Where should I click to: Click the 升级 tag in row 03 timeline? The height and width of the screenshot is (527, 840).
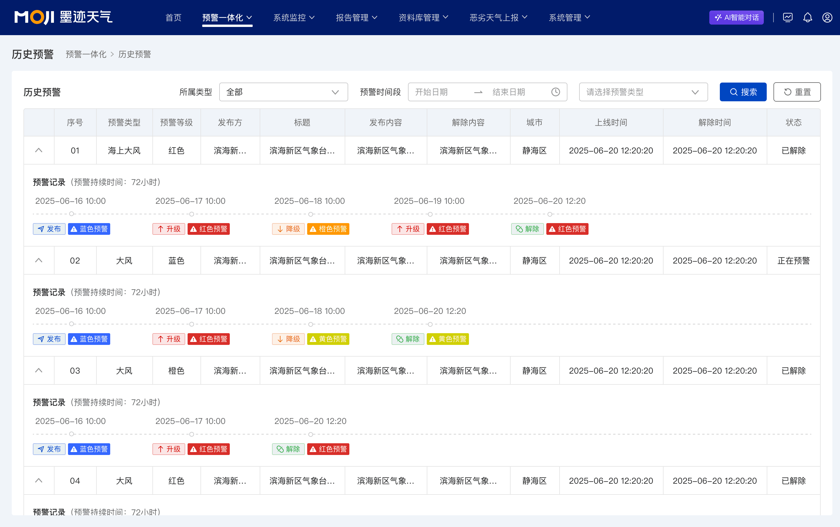169,449
